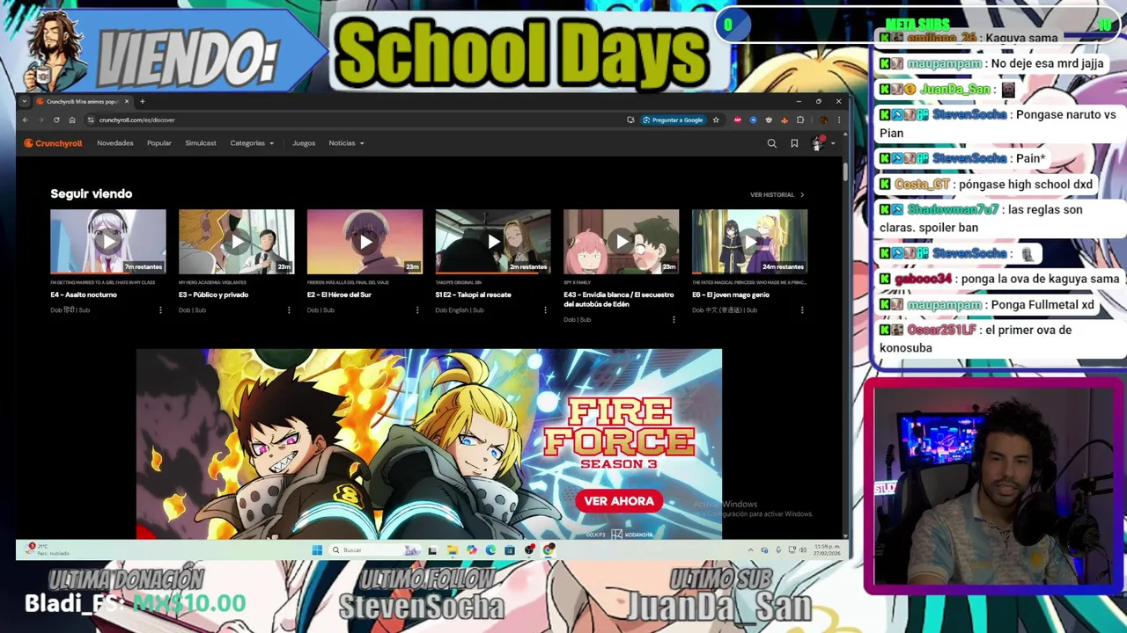Screen dimensions: 1127x633
Task: Click the E4 - Asalto nocturno title
Action: (x=84, y=295)
